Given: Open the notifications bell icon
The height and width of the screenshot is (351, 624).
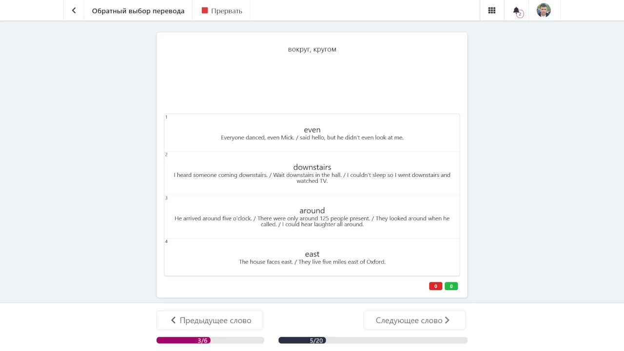Looking at the screenshot, I should point(516,10).
